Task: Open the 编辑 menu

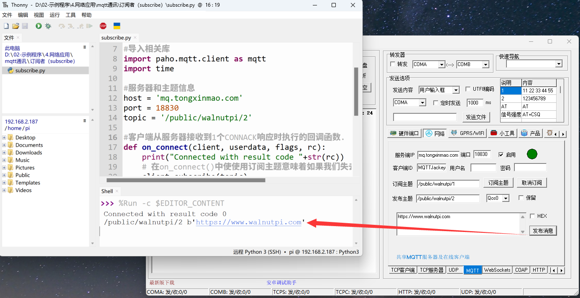Action: pyautogui.click(x=23, y=15)
